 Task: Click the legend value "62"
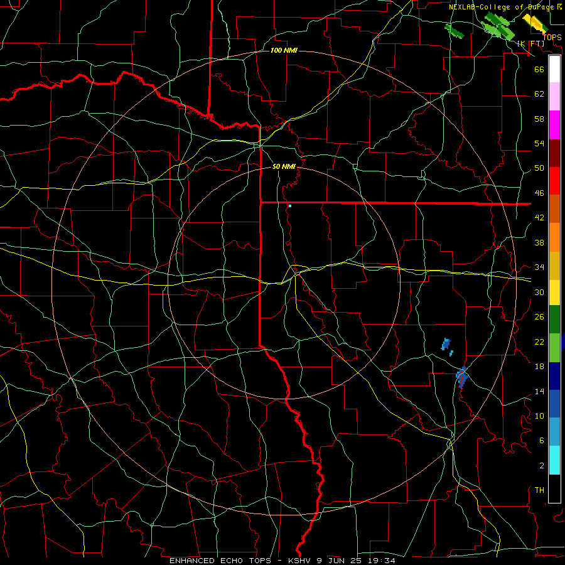[x=539, y=94]
